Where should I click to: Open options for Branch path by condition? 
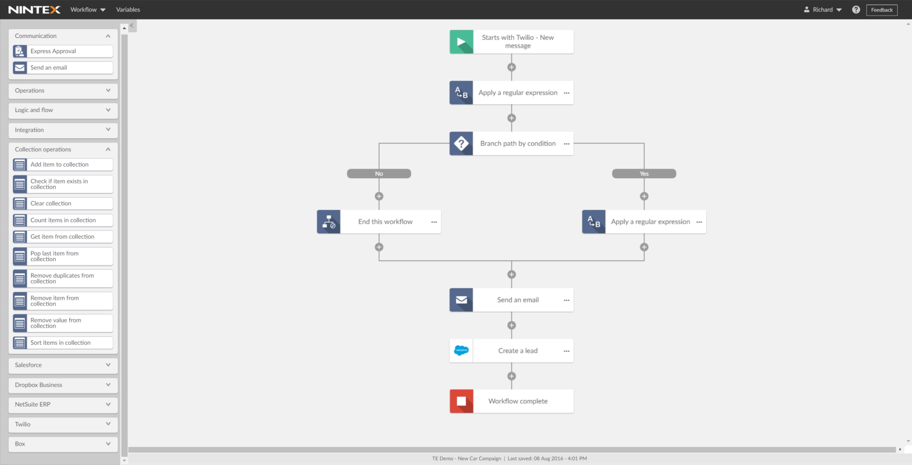click(566, 144)
